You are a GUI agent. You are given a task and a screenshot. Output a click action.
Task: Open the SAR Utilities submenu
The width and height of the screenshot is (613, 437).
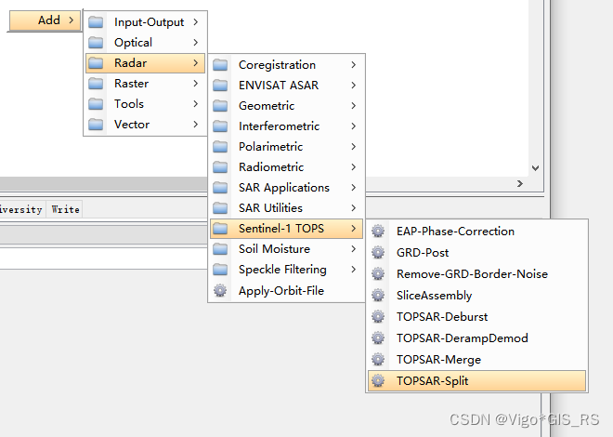pos(287,207)
